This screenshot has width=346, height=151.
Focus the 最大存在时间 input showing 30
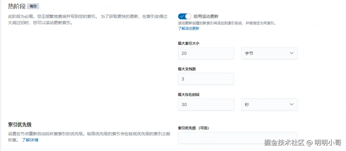(206, 104)
